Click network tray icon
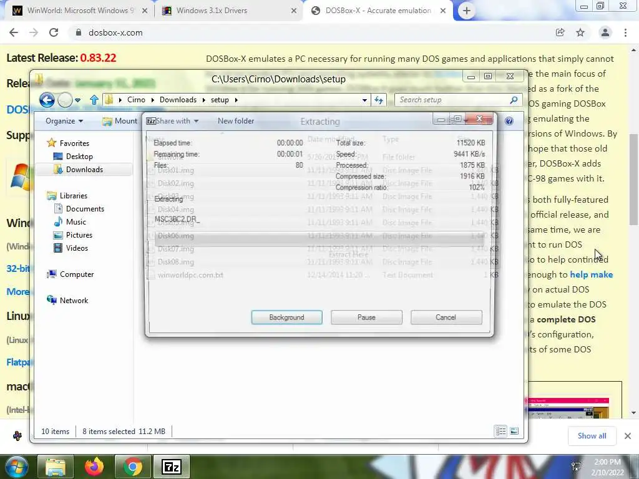This screenshot has width=639, height=479. coord(576,467)
